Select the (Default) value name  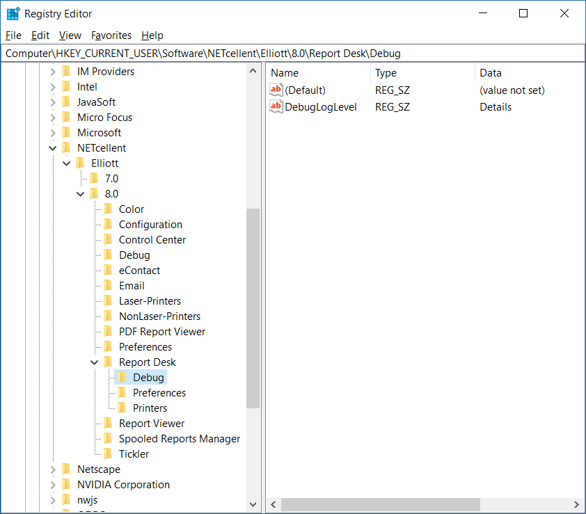305,90
